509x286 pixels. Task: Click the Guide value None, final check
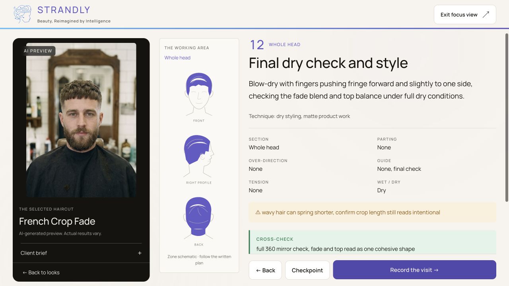point(399,169)
